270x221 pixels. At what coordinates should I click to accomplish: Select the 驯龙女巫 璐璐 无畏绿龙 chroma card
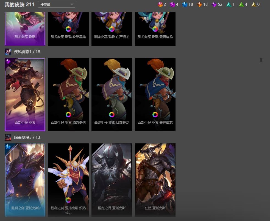pyautogui.click(x=155, y=29)
